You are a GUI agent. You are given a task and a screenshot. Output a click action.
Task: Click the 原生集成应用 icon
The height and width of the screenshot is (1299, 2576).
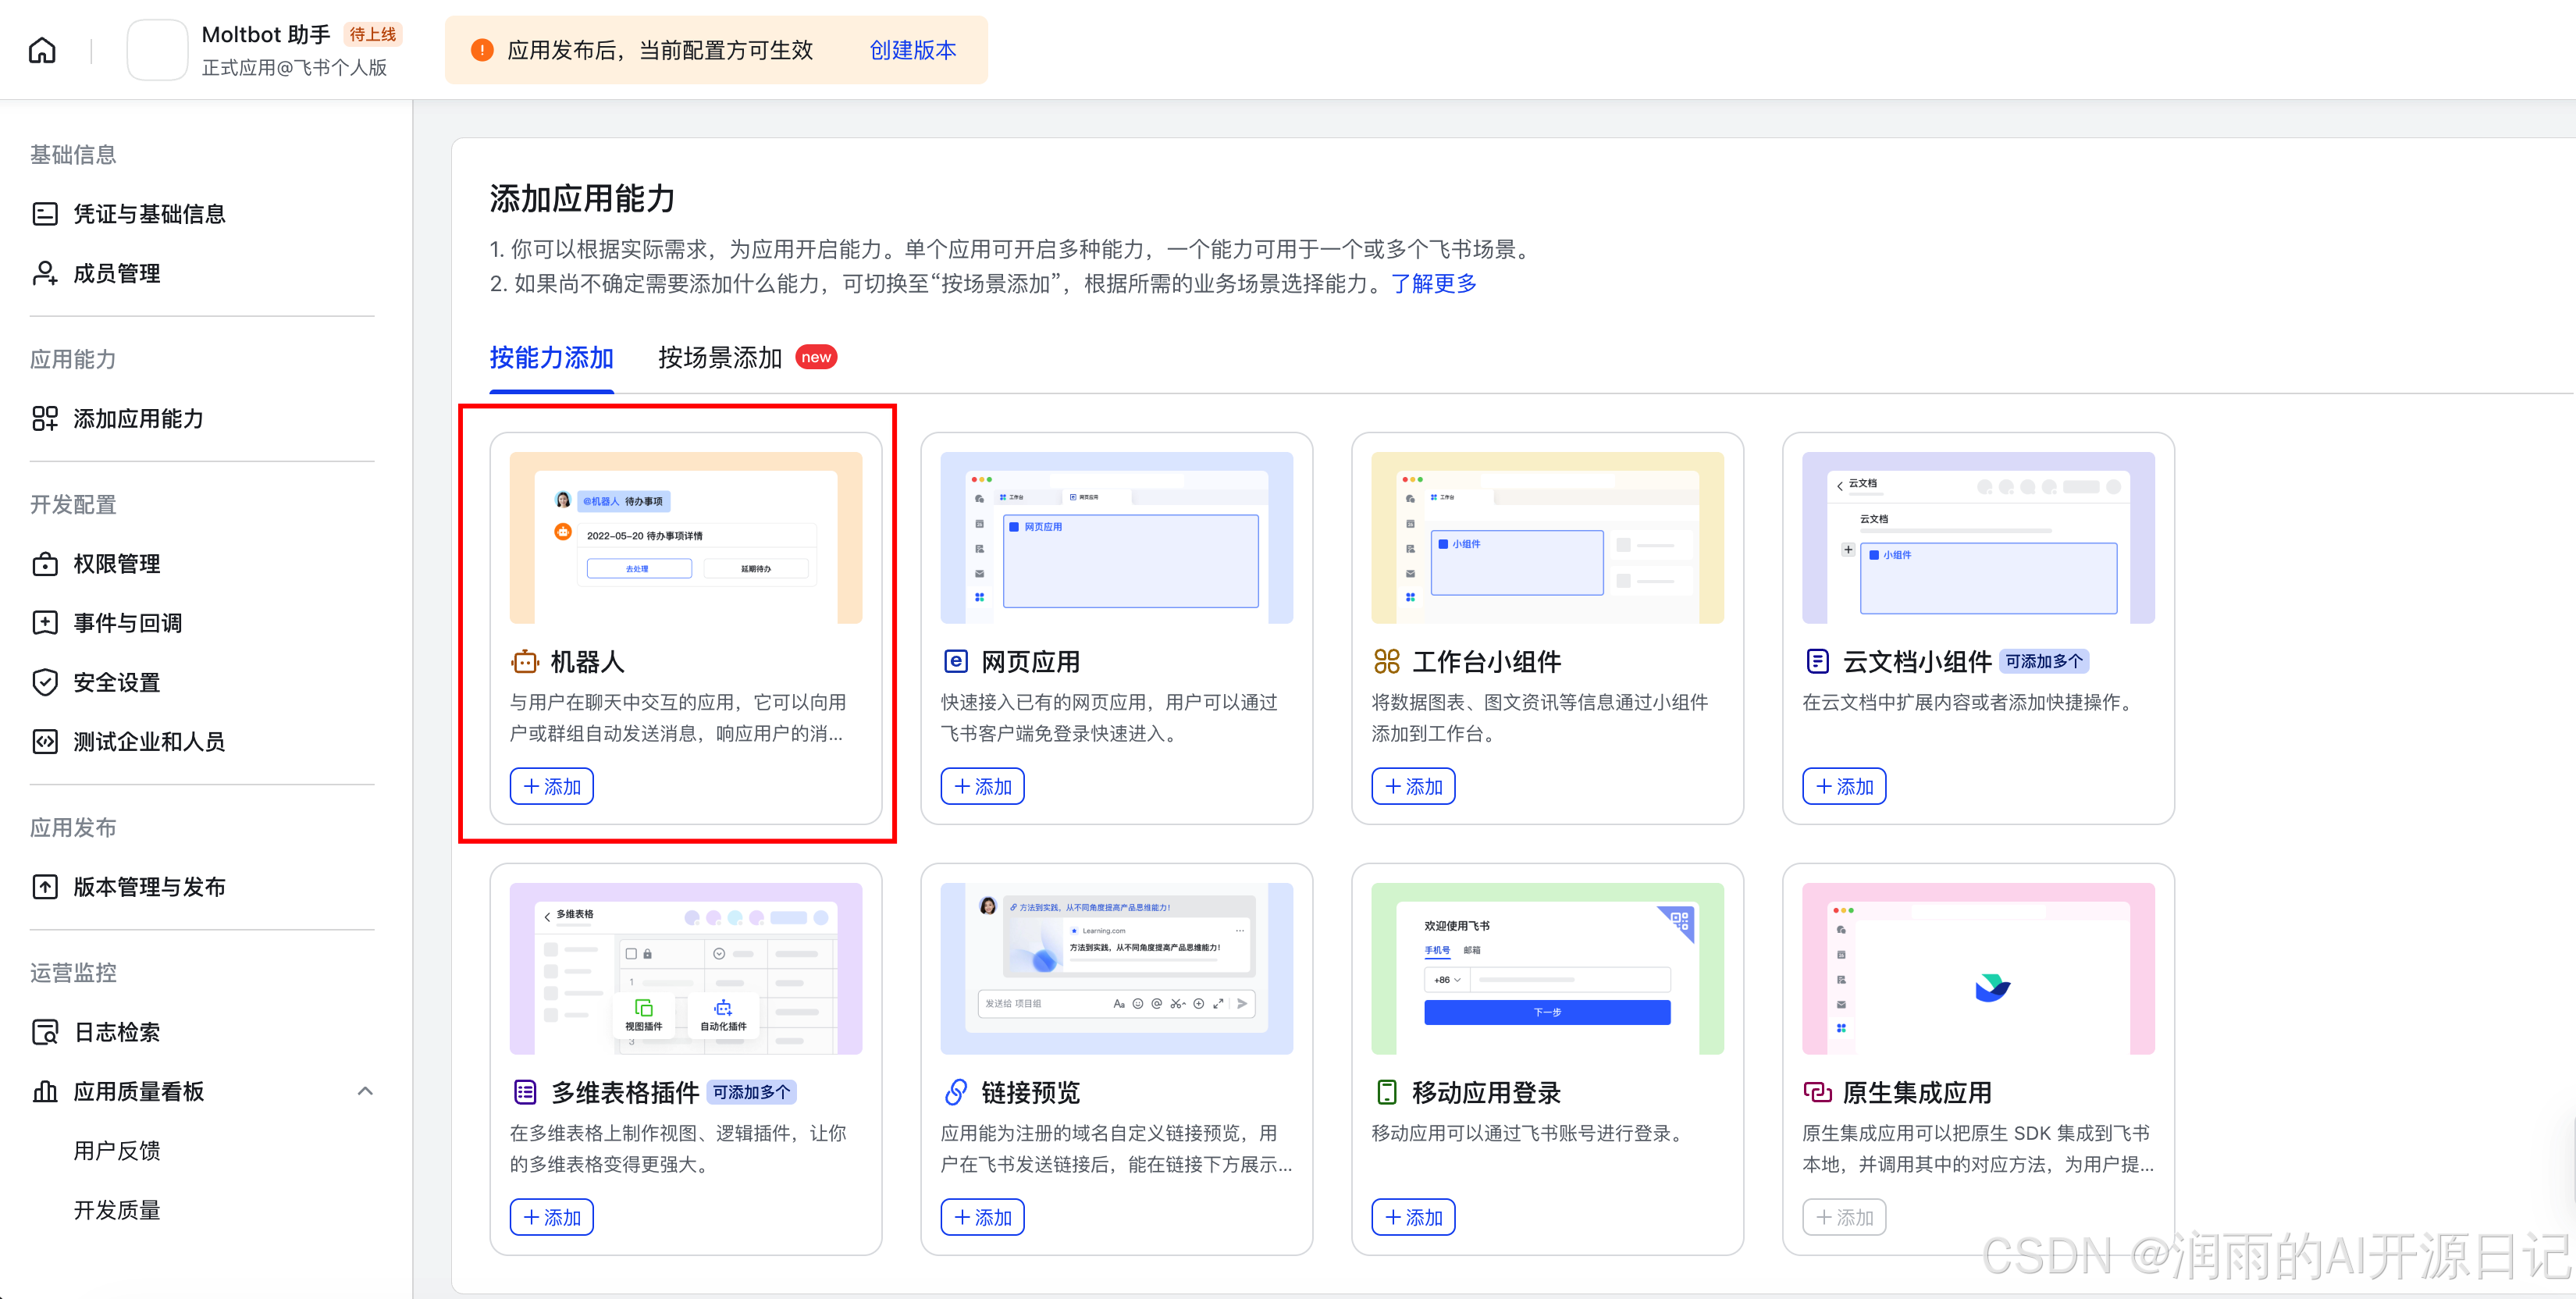tap(1817, 1092)
